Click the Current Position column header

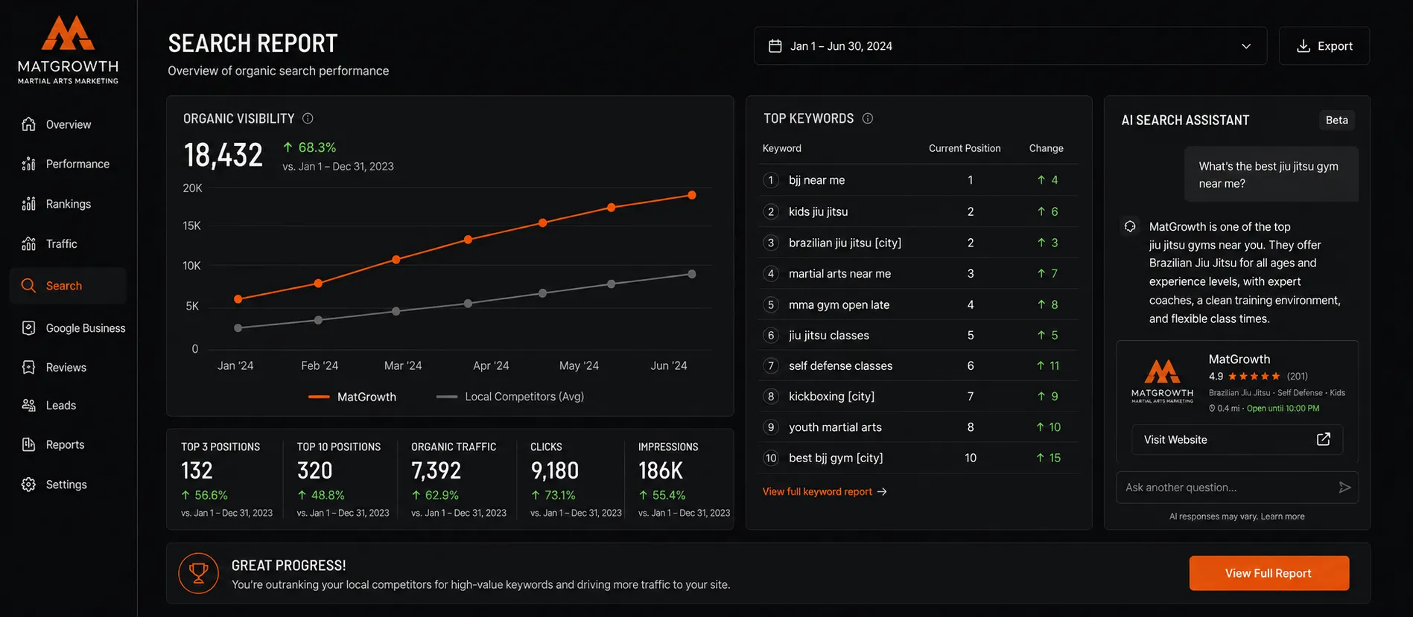[965, 148]
